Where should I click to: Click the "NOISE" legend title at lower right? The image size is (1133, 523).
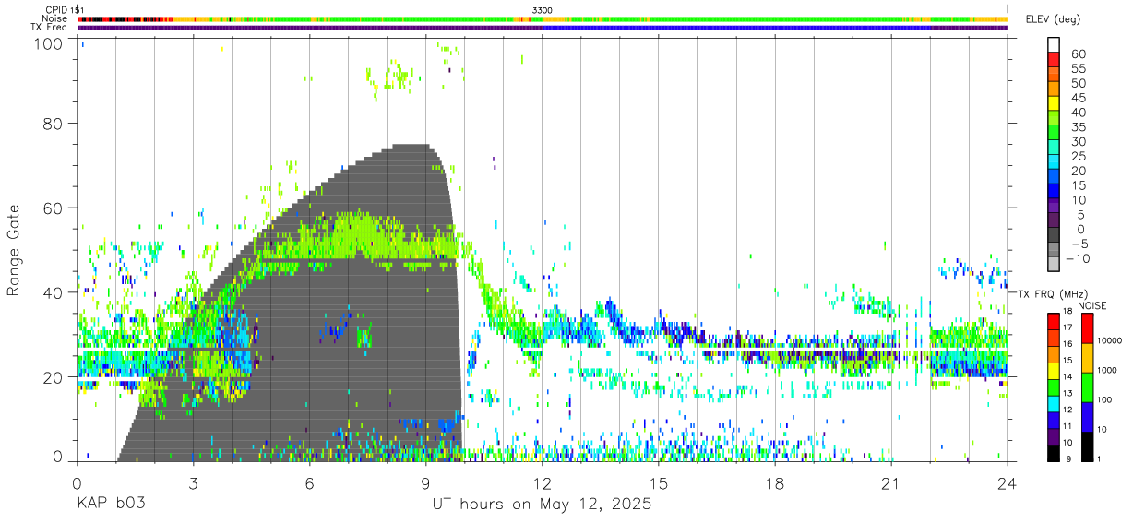click(x=1091, y=305)
